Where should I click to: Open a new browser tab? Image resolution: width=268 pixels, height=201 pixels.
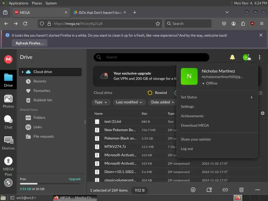click(x=135, y=13)
